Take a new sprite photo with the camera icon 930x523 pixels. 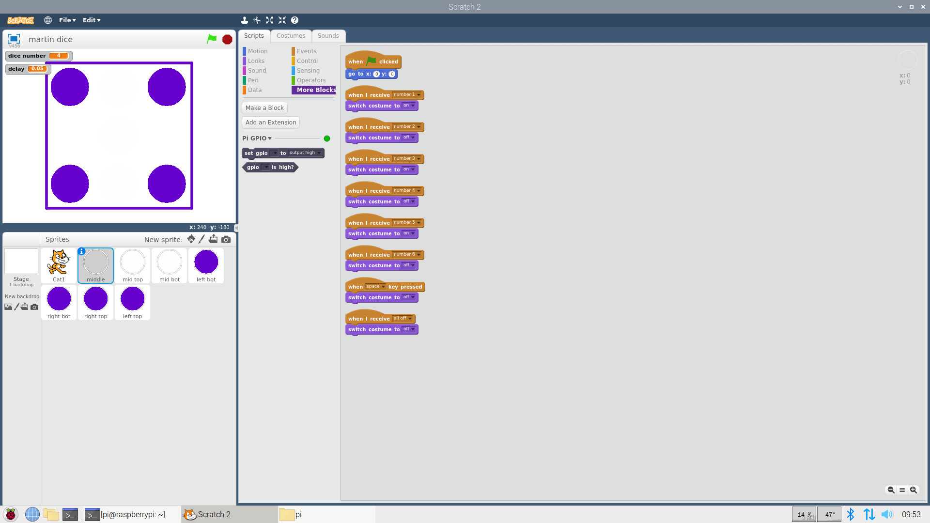tap(226, 239)
